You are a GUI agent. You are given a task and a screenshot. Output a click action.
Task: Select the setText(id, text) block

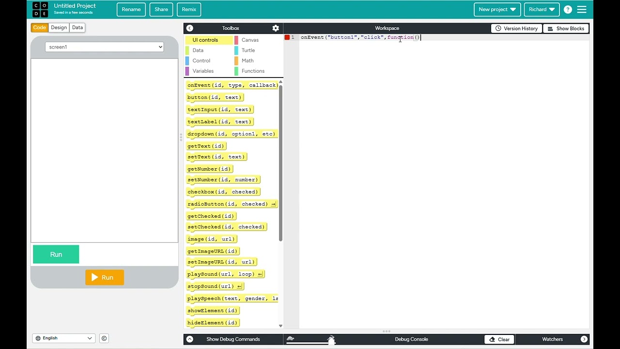click(216, 157)
